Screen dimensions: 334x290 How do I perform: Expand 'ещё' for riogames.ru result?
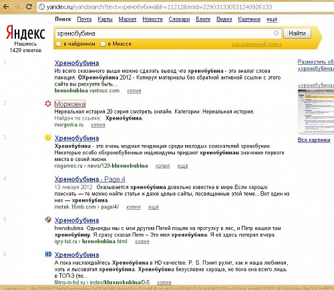[182, 166]
